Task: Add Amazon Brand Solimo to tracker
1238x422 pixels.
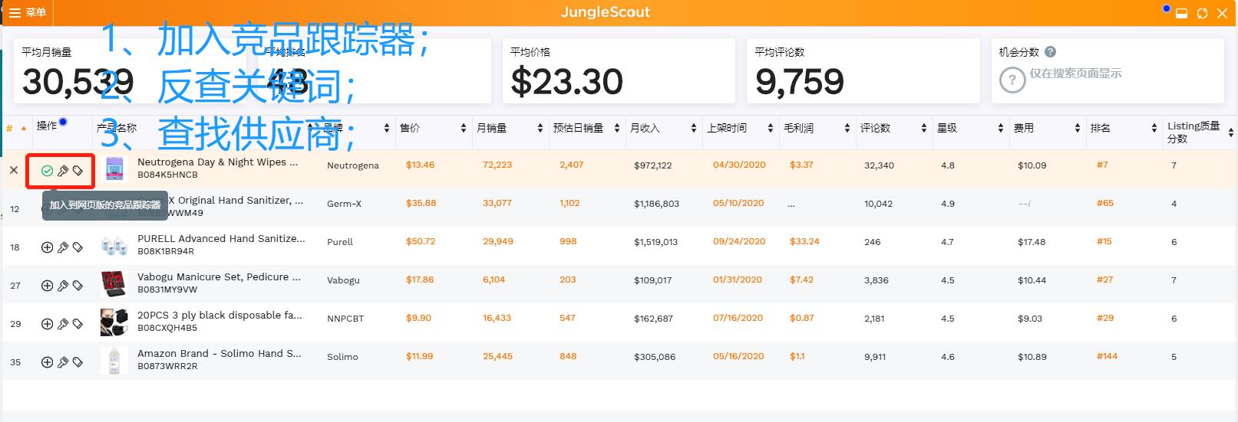Action: pyautogui.click(x=47, y=362)
